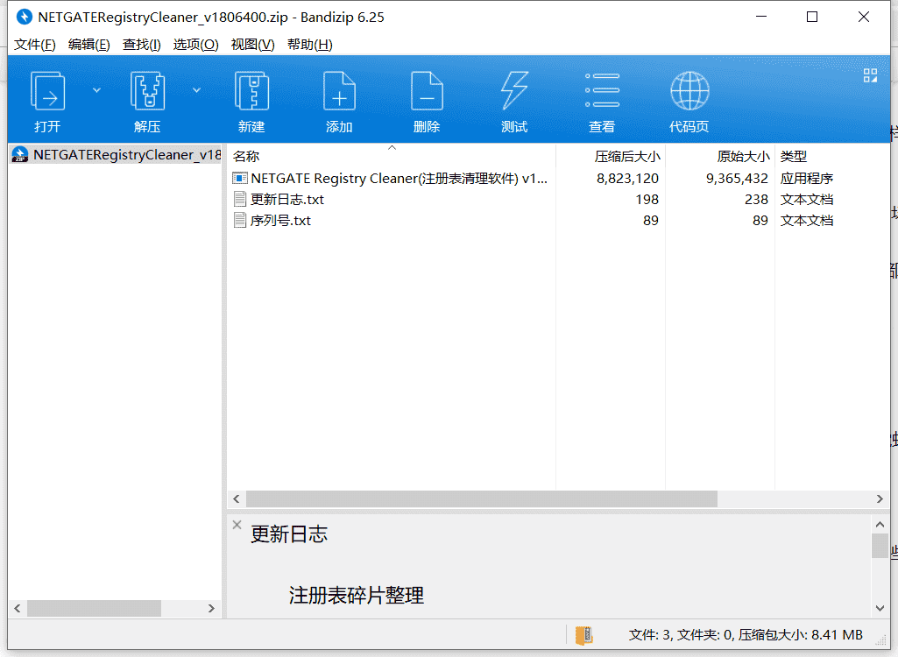Click the up arrow of preview pane scrollbar
This screenshot has height=657, width=898.
point(880,524)
